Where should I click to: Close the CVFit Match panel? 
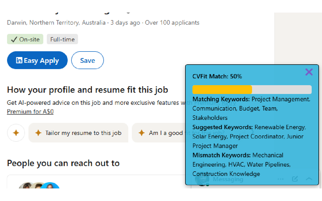(x=309, y=72)
